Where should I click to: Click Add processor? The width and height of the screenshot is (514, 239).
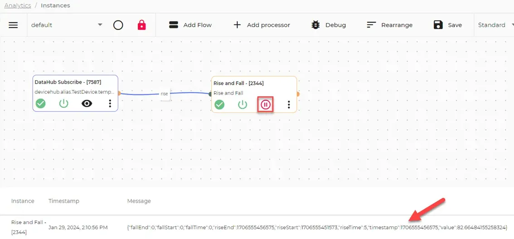pyautogui.click(x=262, y=25)
